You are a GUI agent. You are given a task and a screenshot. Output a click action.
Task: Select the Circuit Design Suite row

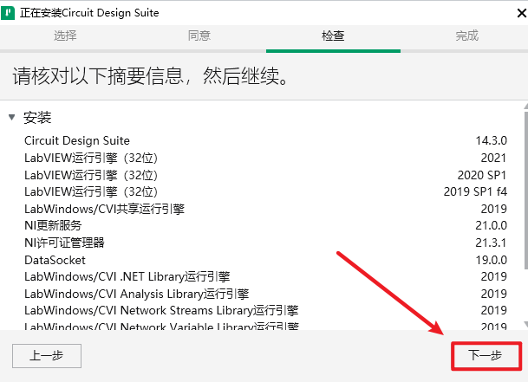(265, 140)
